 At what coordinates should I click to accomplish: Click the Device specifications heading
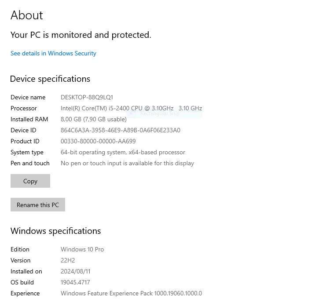tap(50, 79)
